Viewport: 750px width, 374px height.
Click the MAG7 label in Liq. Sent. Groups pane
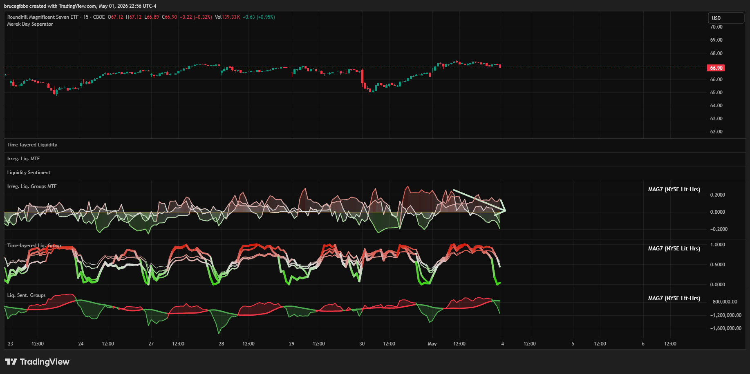pos(674,298)
